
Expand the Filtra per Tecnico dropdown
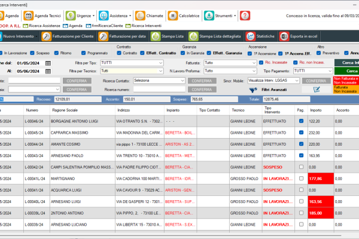pyautogui.click(x=160, y=71)
